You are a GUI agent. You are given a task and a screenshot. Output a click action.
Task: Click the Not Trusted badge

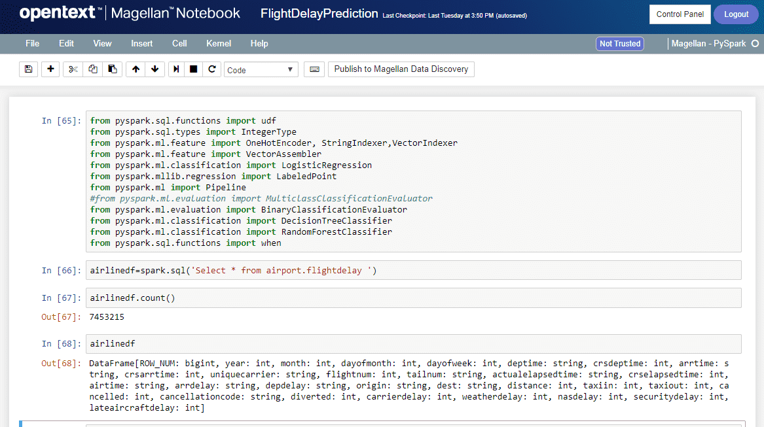[619, 44]
